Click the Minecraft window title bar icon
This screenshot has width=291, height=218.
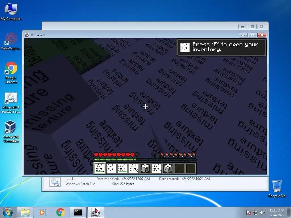click(27, 35)
